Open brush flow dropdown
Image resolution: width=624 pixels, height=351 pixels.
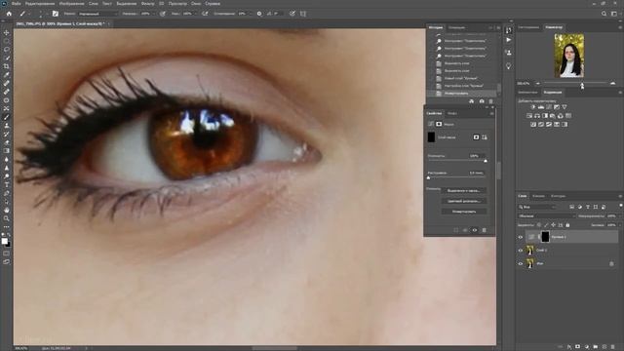pos(195,14)
